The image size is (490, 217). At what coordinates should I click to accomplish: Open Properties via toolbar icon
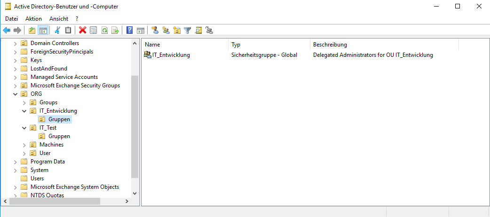(x=93, y=31)
